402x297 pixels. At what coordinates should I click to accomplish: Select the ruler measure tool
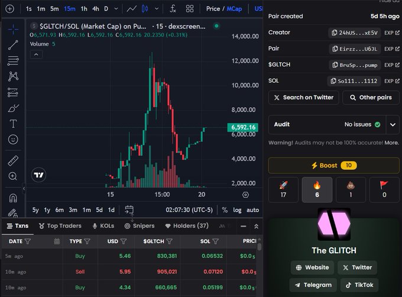(x=13, y=161)
